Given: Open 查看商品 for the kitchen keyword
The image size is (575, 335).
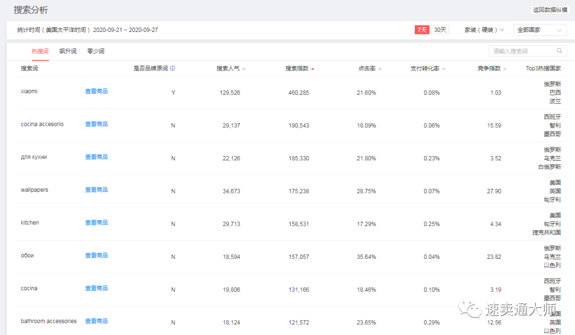Looking at the screenshot, I should 96,222.
